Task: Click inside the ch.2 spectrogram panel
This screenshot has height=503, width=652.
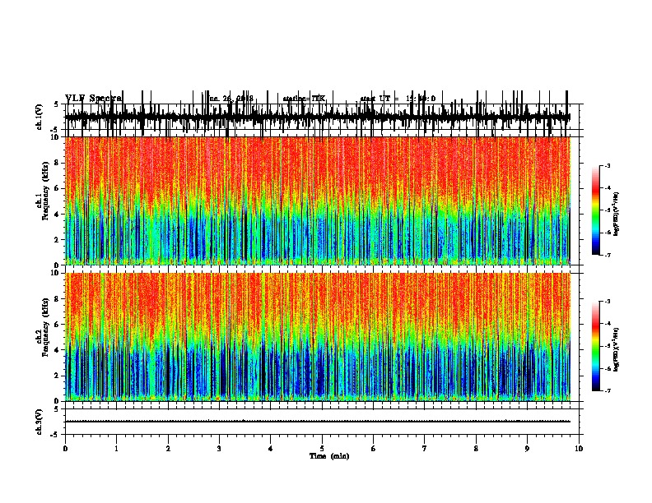Action: point(318,337)
